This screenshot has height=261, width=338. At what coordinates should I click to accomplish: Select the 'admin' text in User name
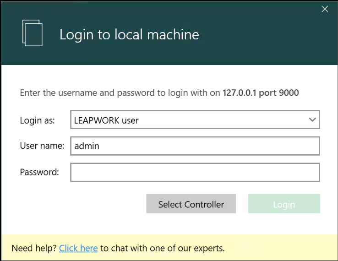click(x=87, y=147)
